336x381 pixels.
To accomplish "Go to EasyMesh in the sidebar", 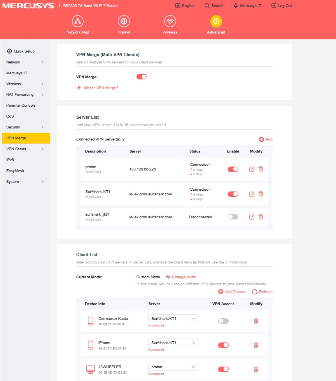I will click(x=15, y=170).
